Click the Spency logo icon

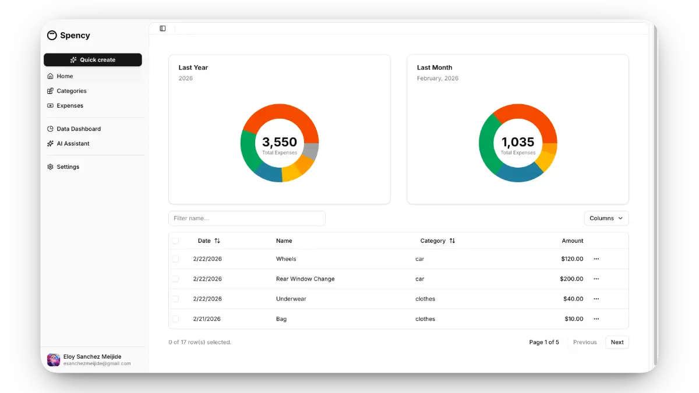[52, 35]
